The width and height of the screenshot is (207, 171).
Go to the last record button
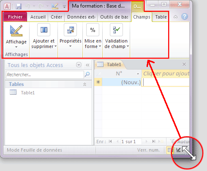coord(154,142)
